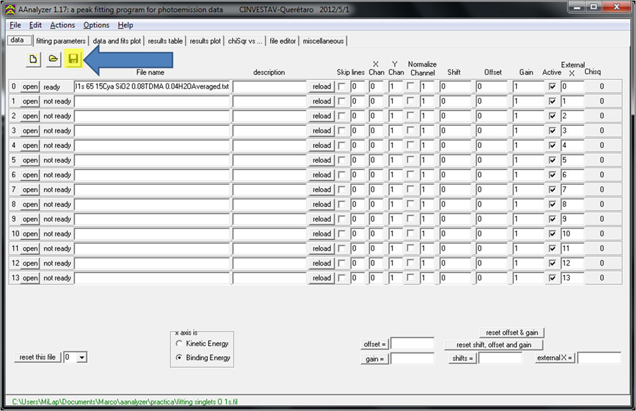636x411 pixels.
Task: Expand the reset this file dropdown
Action: (x=81, y=358)
